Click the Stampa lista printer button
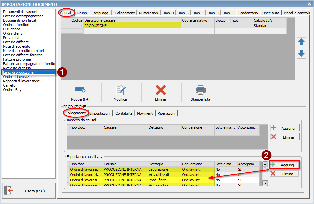The width and height of the screenshot is (314, 204). coord(200,93)
